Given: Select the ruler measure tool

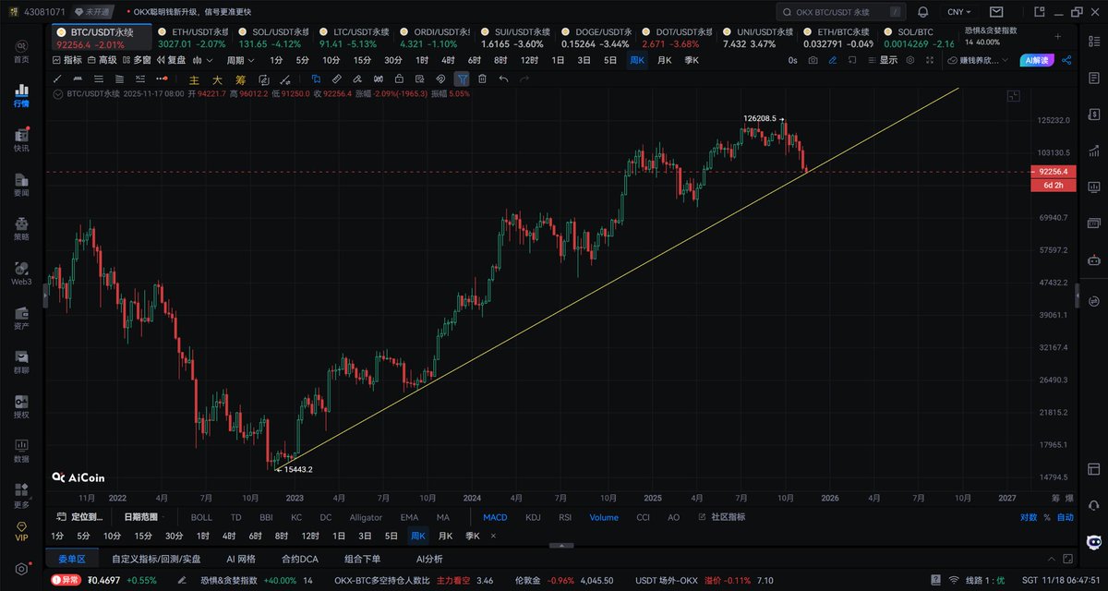Looking at the screenshot, I should pos(337,79).
